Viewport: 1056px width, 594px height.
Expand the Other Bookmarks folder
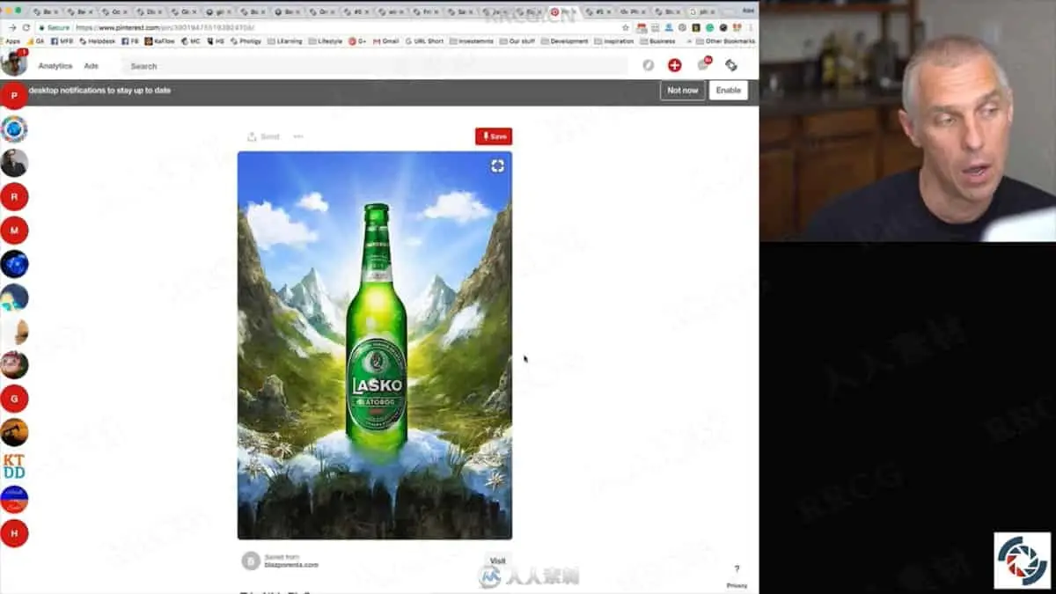pos(726,41)
